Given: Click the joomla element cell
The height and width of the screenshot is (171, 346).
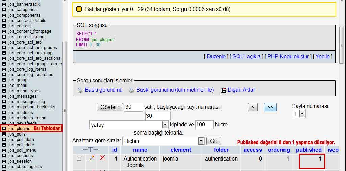Looking at the screenshot, I should [x=170, y=158].
